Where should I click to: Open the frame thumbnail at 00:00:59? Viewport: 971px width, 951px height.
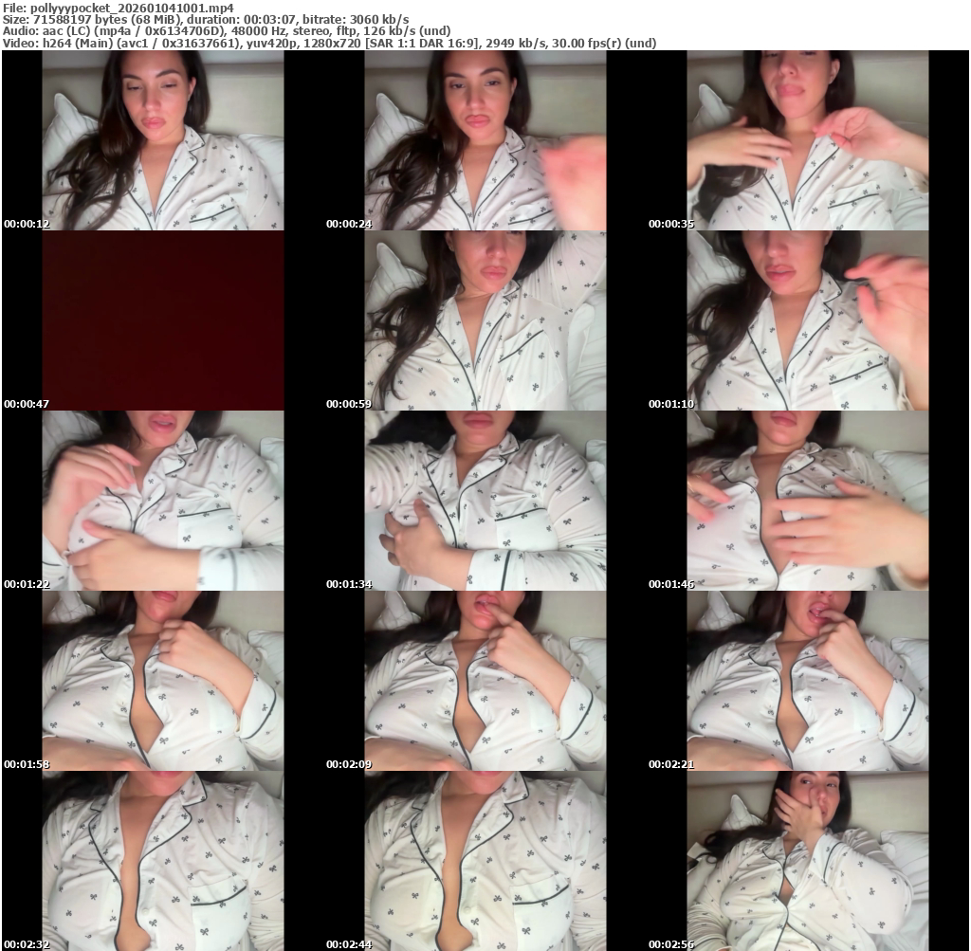click(485, 320)
